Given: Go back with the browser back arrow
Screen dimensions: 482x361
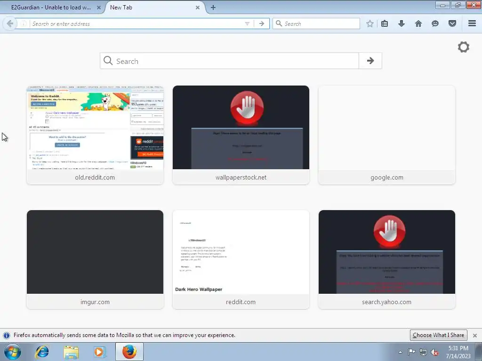Looking at the screenshot, I should (x=10, y=24).
